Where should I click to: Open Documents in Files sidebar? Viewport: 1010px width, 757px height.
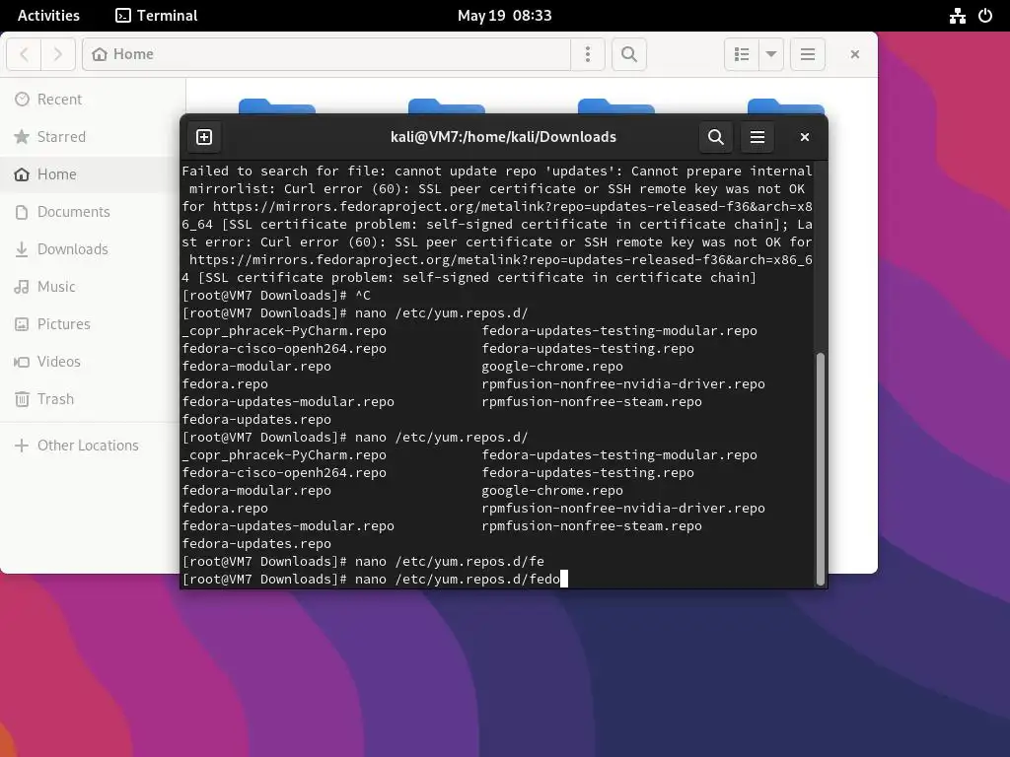[x=93, y=211]
